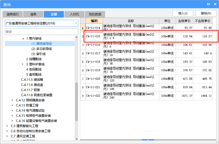Image resolution: width=219 pixels, height=144 pixels.
Task: Select 5 盘柜配线 tree item
Action: (34, 74)
